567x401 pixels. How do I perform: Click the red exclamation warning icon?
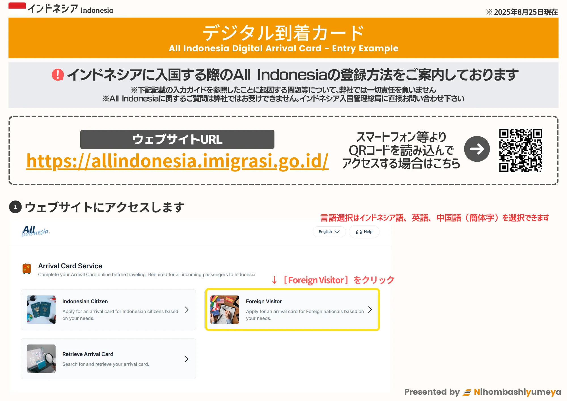(58, 75)
